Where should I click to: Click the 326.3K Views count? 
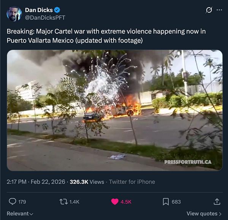click(87, 182)
